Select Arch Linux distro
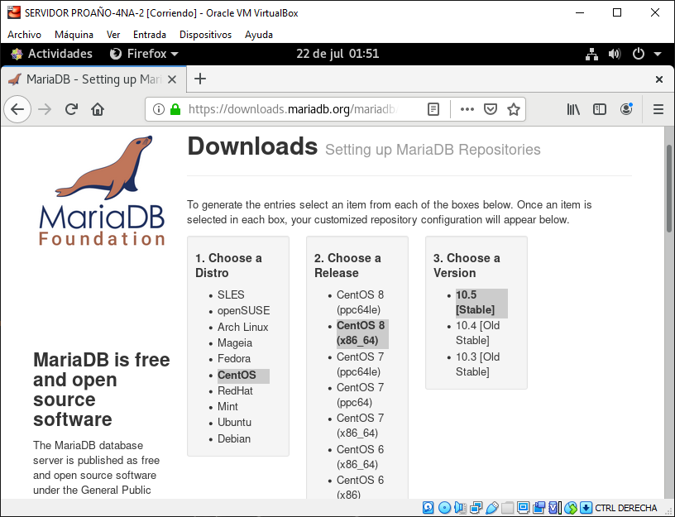Screen dimensions: 675x517 coord(243,328)
